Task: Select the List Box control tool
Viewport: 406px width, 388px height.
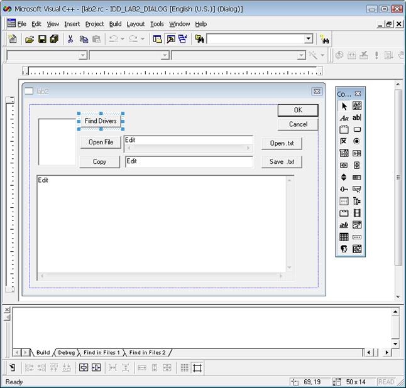Action: point(357,153)
